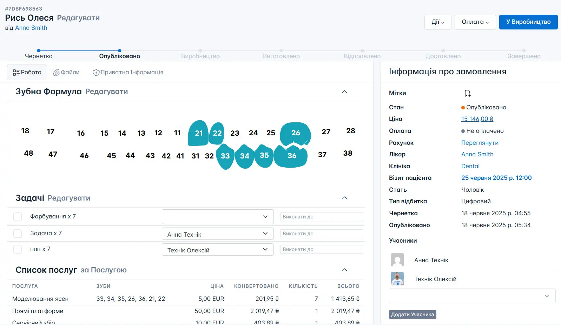
Task: Switch to the Файли tab
Action: click(66, 73)
